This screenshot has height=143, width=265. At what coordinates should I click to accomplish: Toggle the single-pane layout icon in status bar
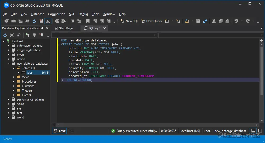coord(260,131)
